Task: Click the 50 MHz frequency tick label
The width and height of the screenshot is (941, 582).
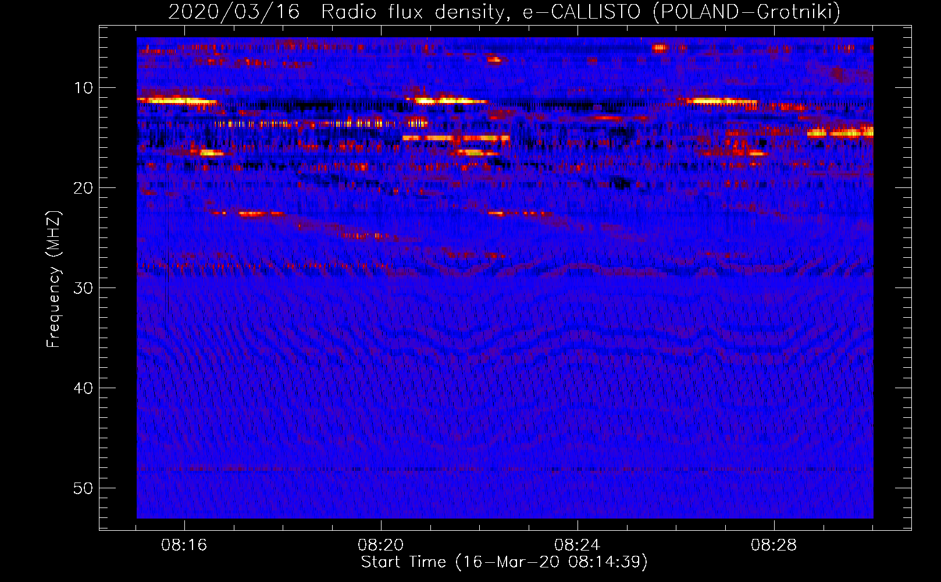Action: [84, 488]
